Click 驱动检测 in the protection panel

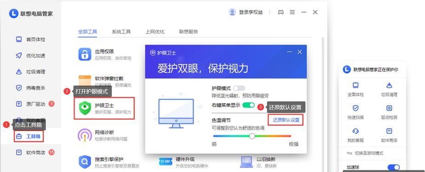(389, 112)
